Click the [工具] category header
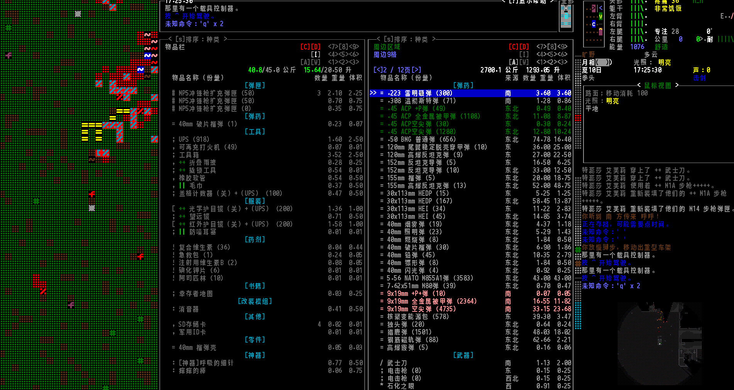734x390 pixels. pos(255,132)
